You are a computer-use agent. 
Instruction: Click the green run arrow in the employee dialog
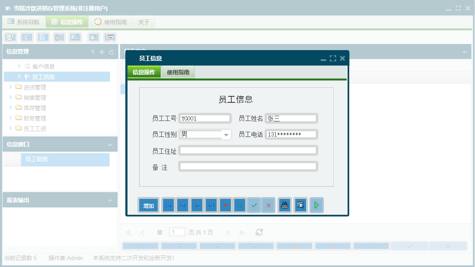pos(316,205)
